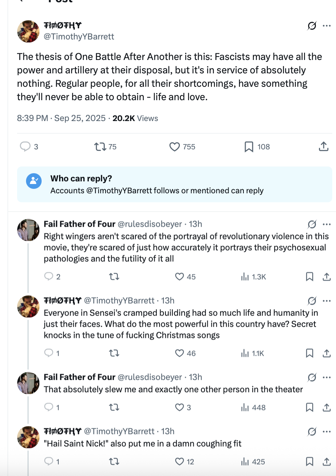This screenshot has height=476, width=336.
Task: Click the Grok icon on main post
Action: coord(312,26)
